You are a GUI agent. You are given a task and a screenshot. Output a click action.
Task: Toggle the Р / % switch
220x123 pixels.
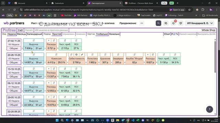175,34
